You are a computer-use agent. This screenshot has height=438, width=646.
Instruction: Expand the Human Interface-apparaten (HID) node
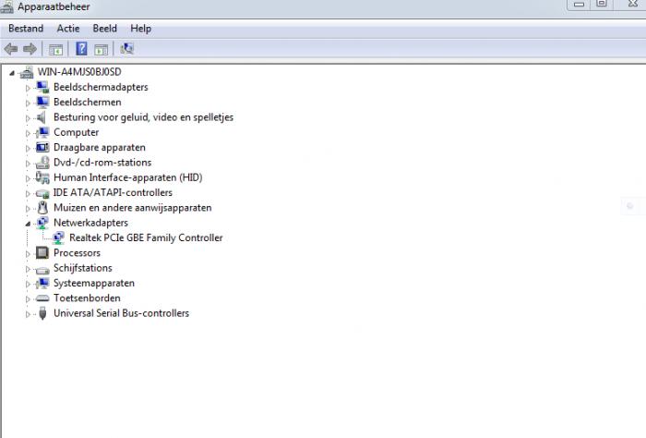pos(28,178)
